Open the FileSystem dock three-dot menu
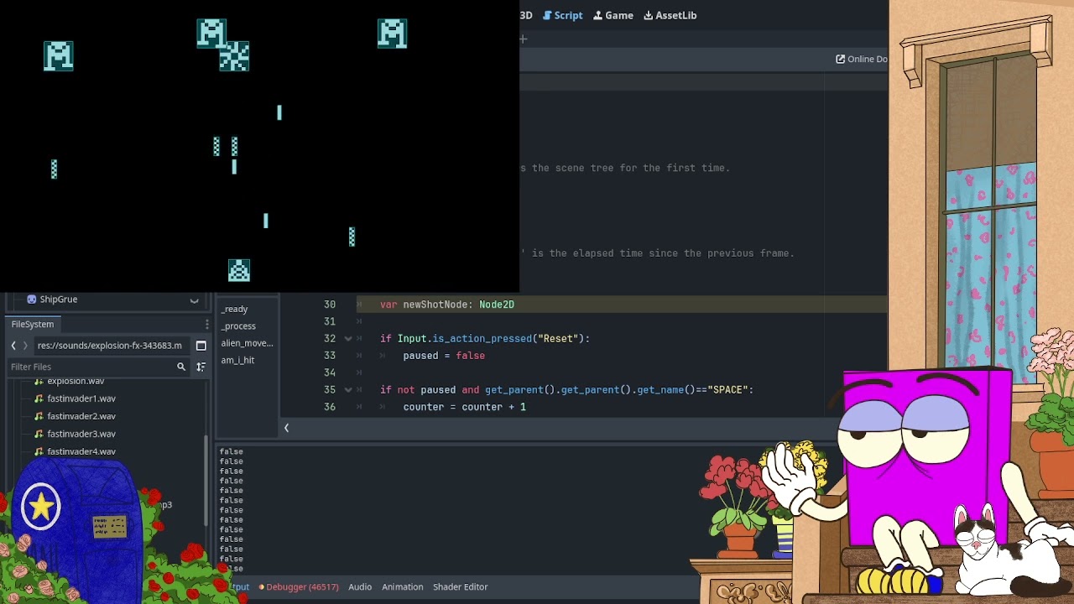The height and width of the screenshot is (604, 1074). pyautogui.click(x=206, y=325)
